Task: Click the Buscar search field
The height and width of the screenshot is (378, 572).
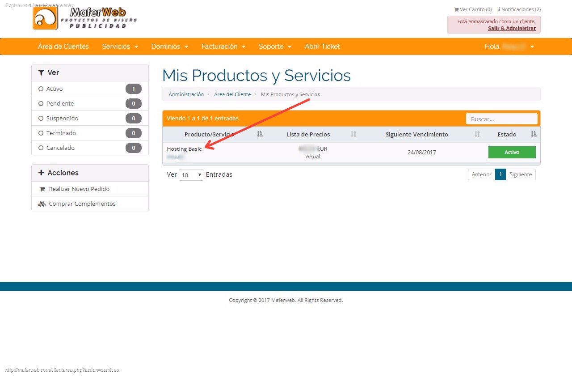Action: [x=501, y=119]
